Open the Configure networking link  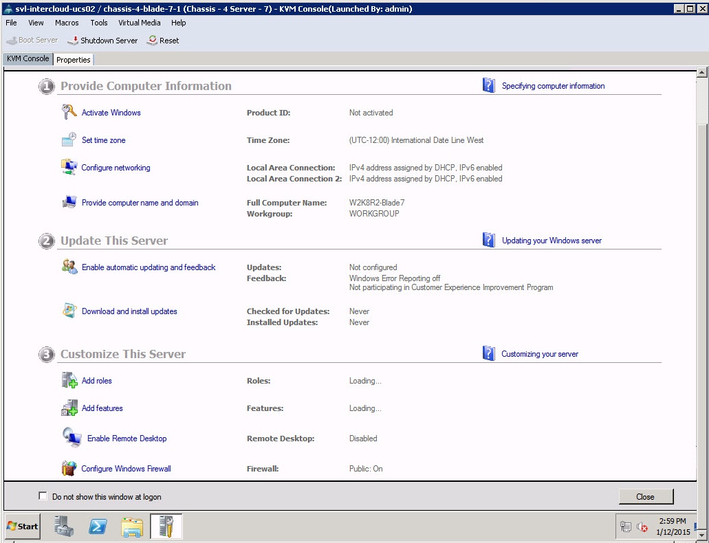pyautogui.click(x=116, y=168)
